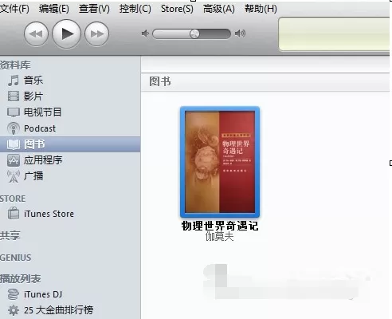The width and height of the screenshot is (392, 319).
Task: Go to iTunes Store
Action: point(49,214)
